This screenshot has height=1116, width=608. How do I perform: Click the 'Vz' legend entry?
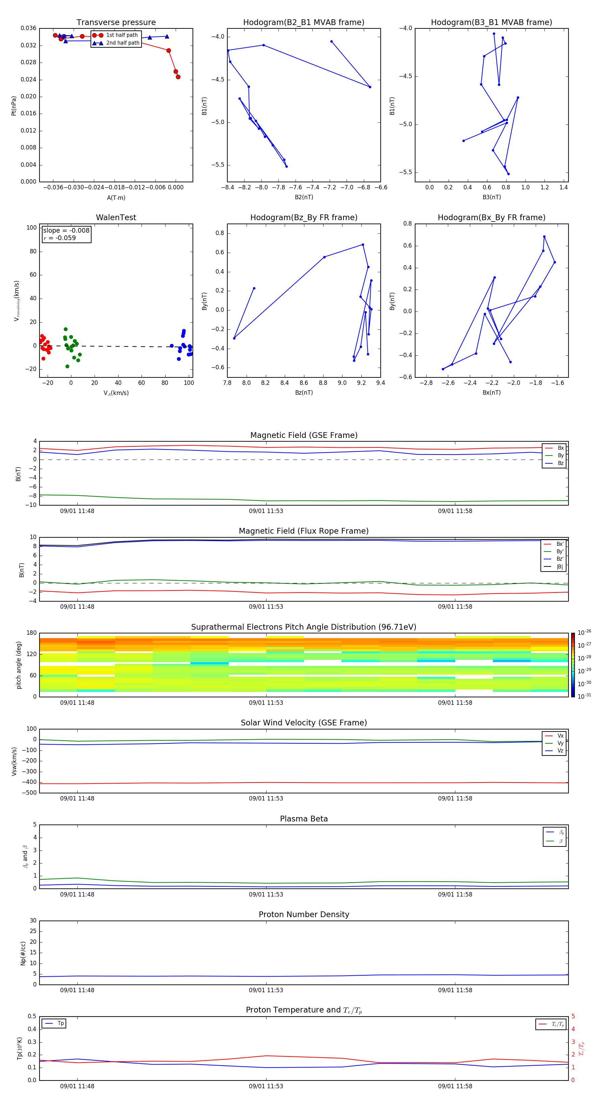point(555,750)
